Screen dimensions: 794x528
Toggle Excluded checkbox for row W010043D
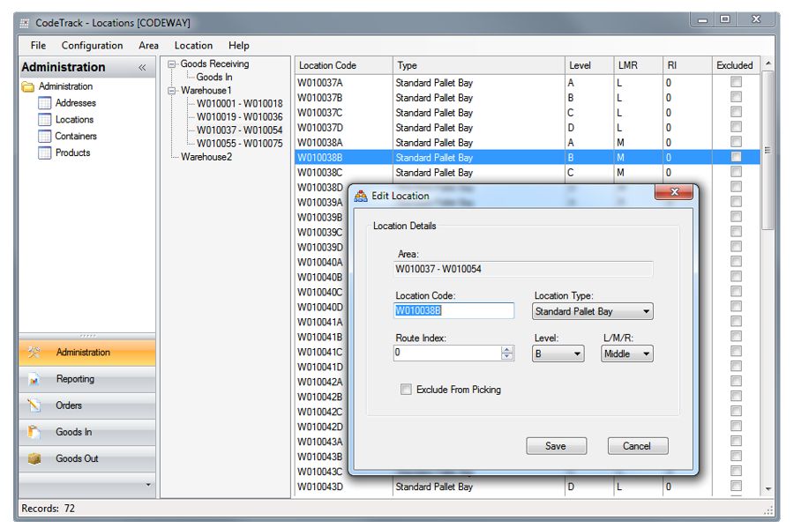coord(736,487)
